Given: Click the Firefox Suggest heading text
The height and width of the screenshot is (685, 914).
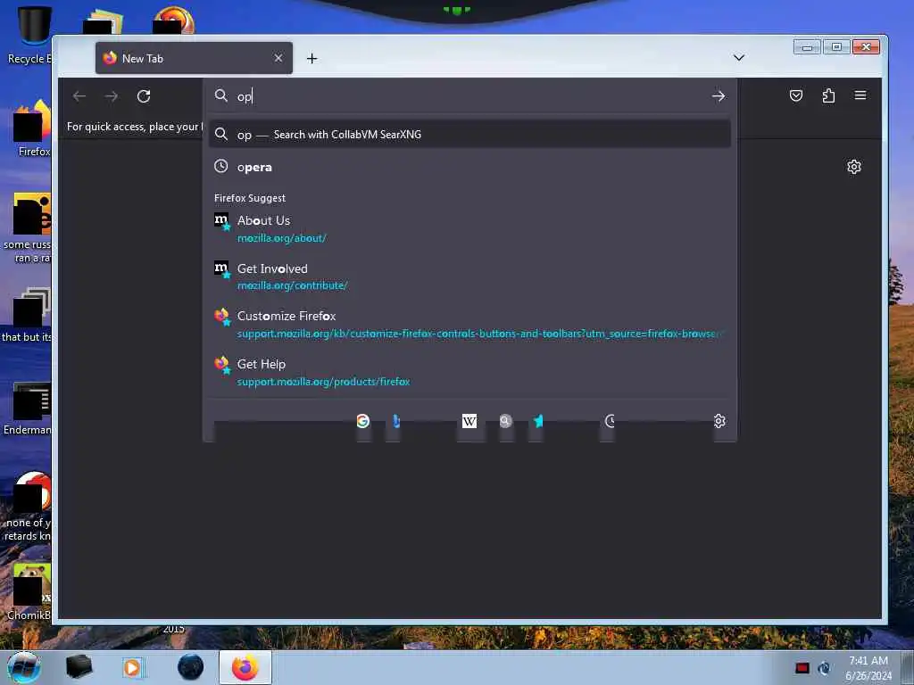Looking at the screenshot, I should [x=250, y=198].
